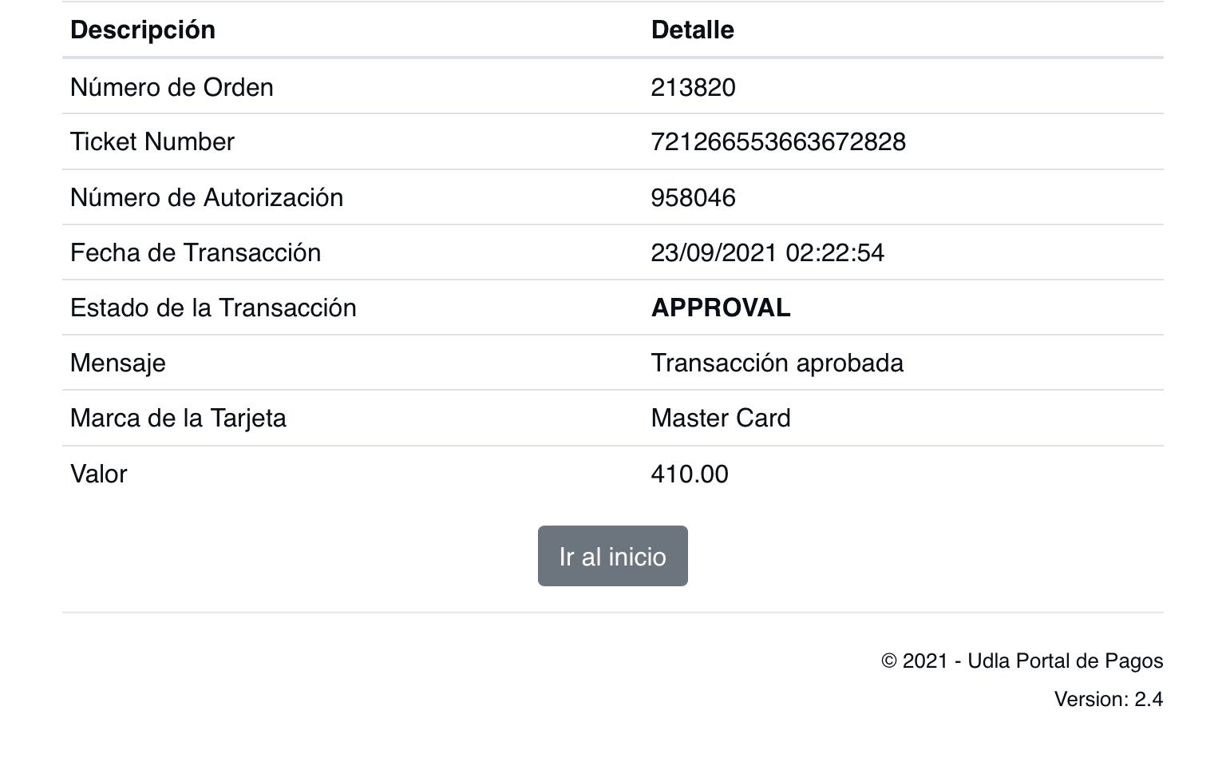This screenshot has width=1226, height=762.
Task: Click the "Descripción" column header
Action: [143, 30]
